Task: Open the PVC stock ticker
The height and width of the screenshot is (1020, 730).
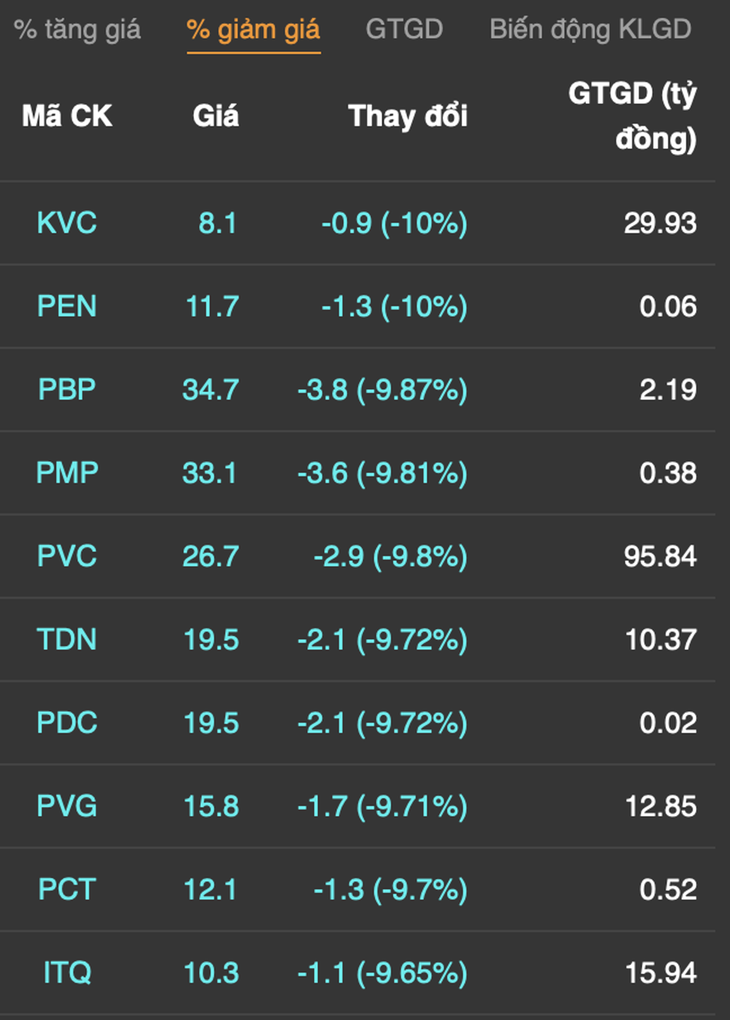Action: point(67,556)
